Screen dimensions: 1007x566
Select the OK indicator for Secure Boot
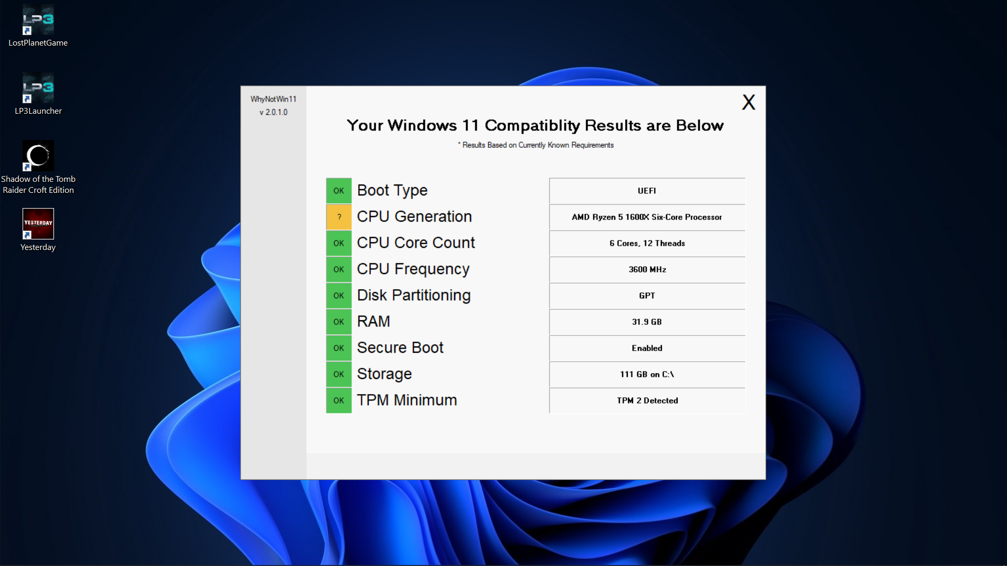tap(338, 347)
